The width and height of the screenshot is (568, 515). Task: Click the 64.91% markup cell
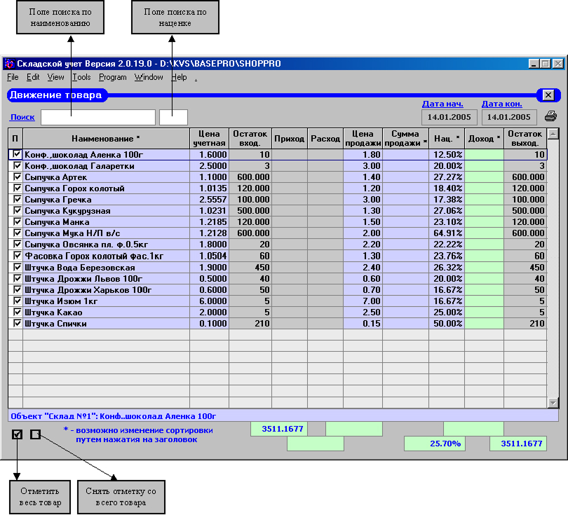click(447, 233)
